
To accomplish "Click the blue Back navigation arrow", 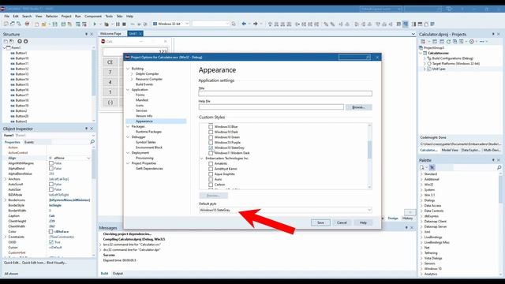I will [244, 24].
